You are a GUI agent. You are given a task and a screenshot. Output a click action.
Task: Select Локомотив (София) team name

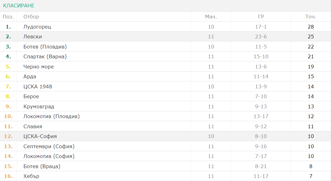pos(49,156)
